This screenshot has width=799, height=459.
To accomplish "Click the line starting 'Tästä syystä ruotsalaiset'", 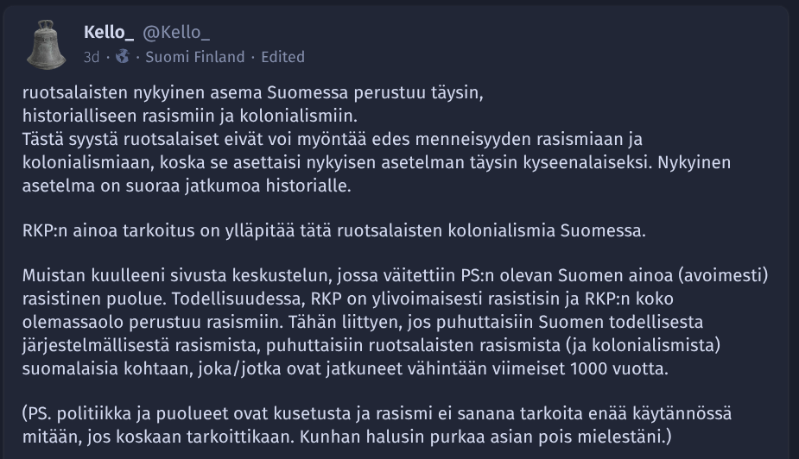I will click(x=333, y=139).
